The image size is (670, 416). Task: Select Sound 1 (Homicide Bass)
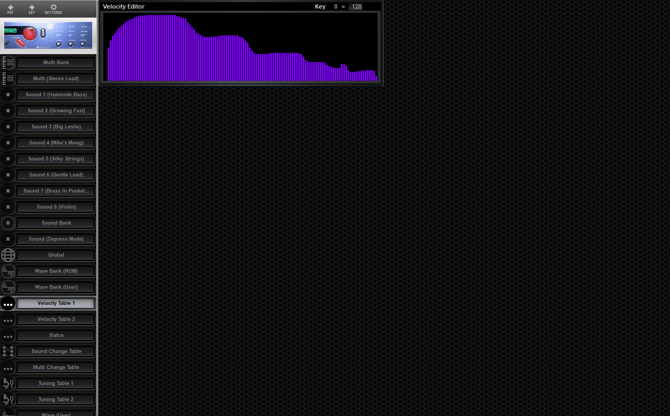pyautogui.click(x=56, y=95)
